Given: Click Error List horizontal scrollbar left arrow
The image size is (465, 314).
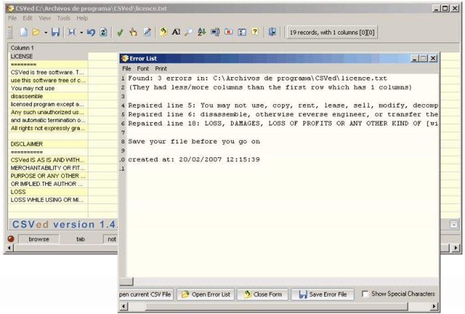Looking at the screenshot, I should pyautogui.click(x=124, y=306).
